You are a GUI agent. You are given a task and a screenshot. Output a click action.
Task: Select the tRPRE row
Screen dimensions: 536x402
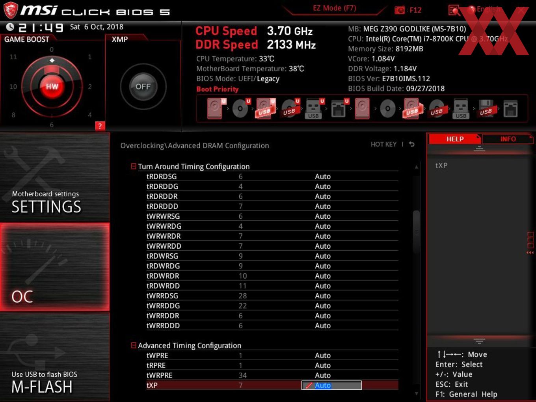pyautogui.click(x=272, y=365)
